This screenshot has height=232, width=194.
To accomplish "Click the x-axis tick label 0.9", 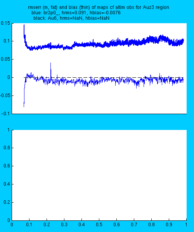I will coord(169,225).
